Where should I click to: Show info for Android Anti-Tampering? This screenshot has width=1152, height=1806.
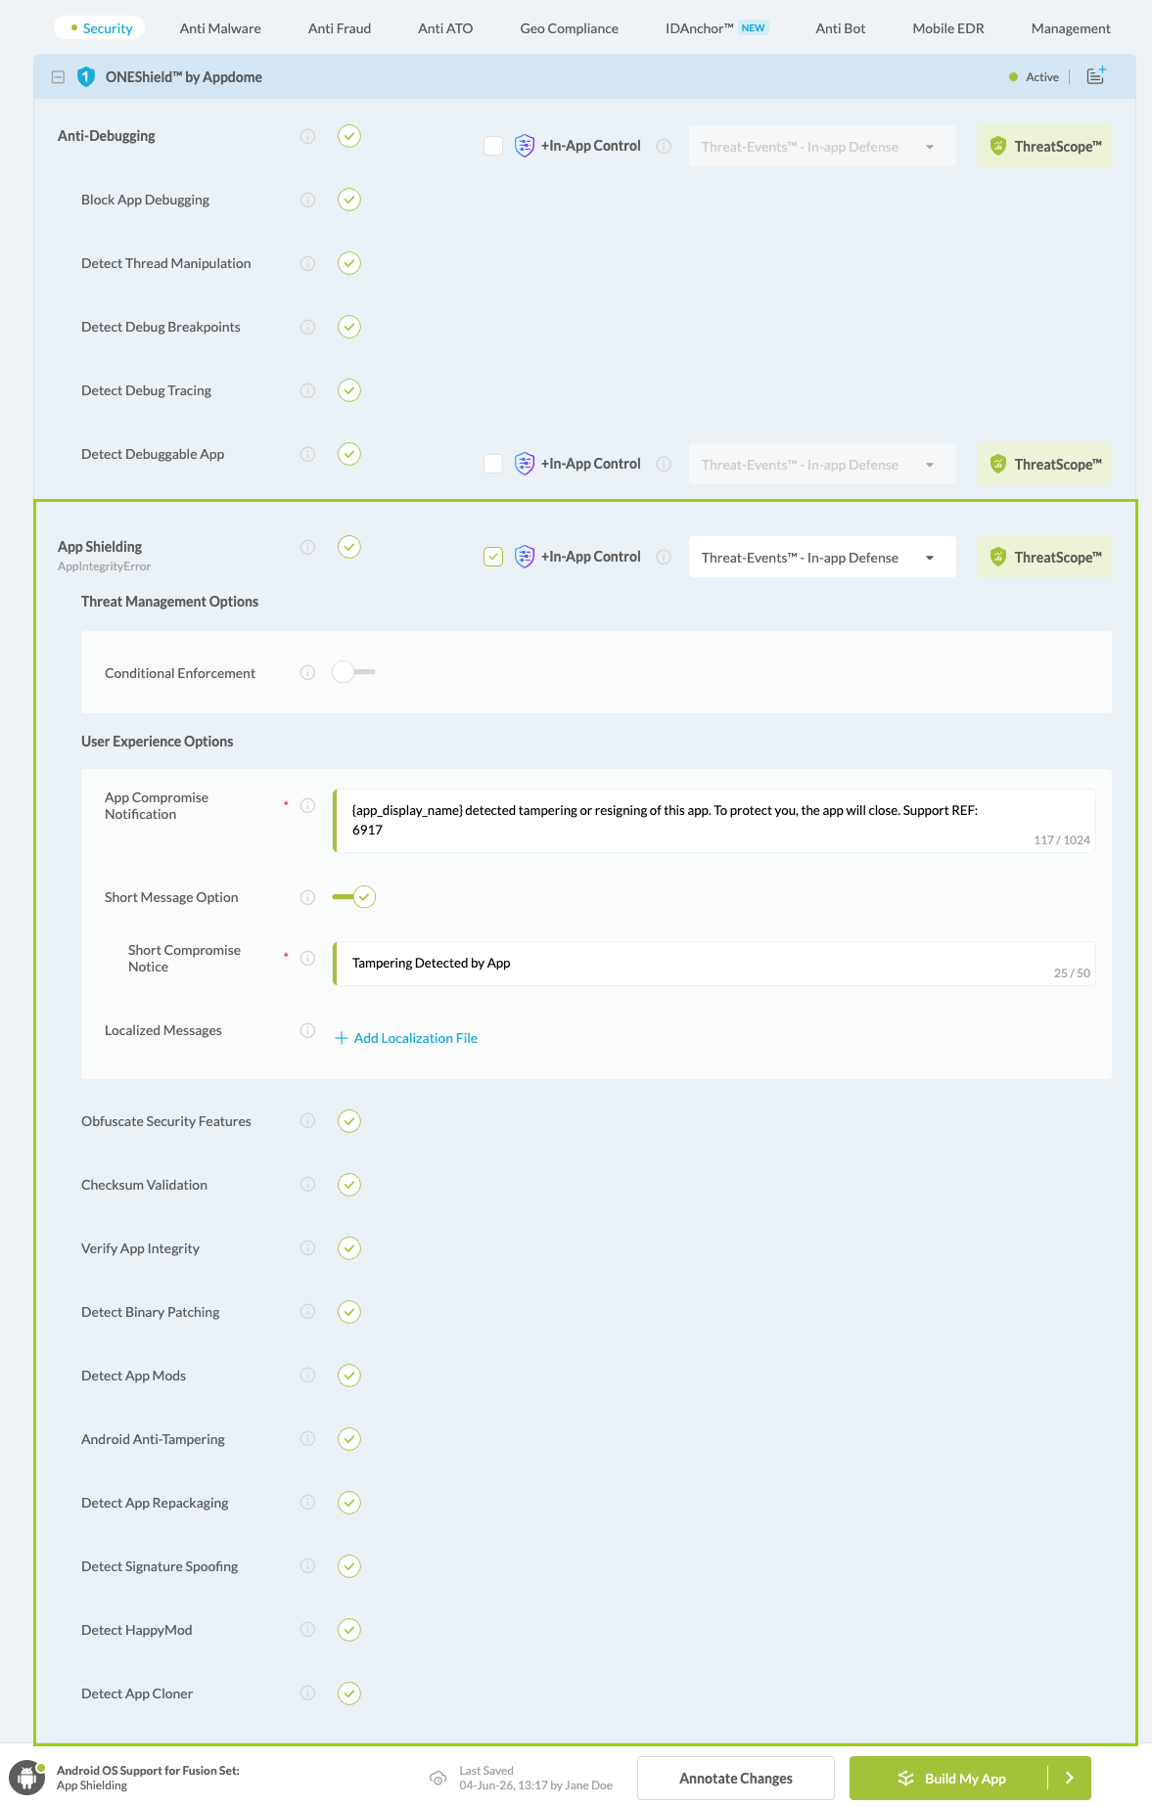tap(307, 1439)
